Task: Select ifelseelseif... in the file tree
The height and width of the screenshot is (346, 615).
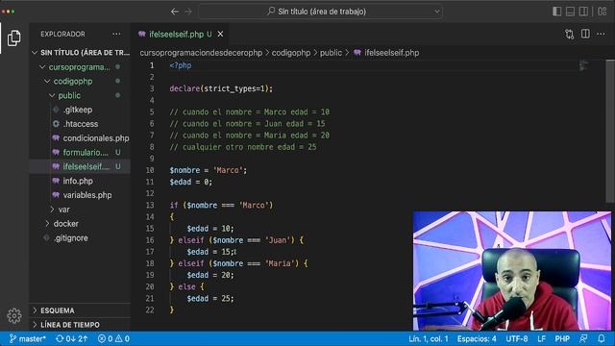Action: point(81,166)
